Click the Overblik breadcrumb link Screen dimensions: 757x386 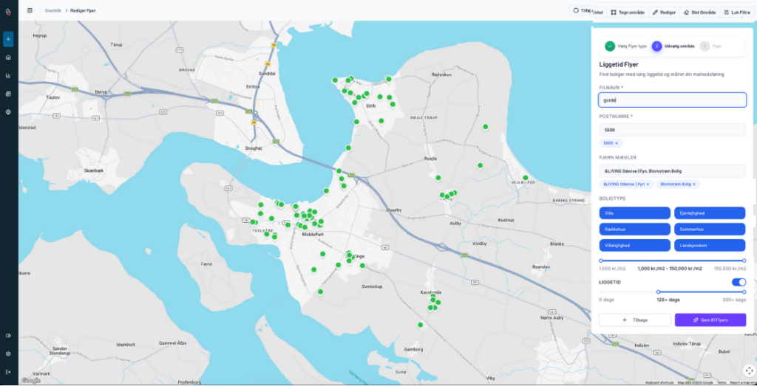[x=53, y=10]
